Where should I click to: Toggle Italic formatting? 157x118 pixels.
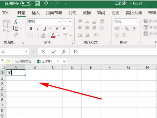tap(38, 29)
